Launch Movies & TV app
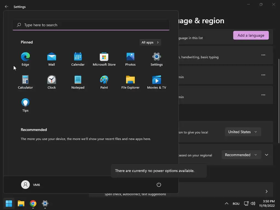The height and width of the screenshot is (210, 280). (x=157, y=82)
